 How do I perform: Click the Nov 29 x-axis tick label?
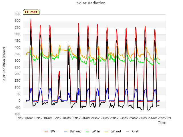point(166,118)
